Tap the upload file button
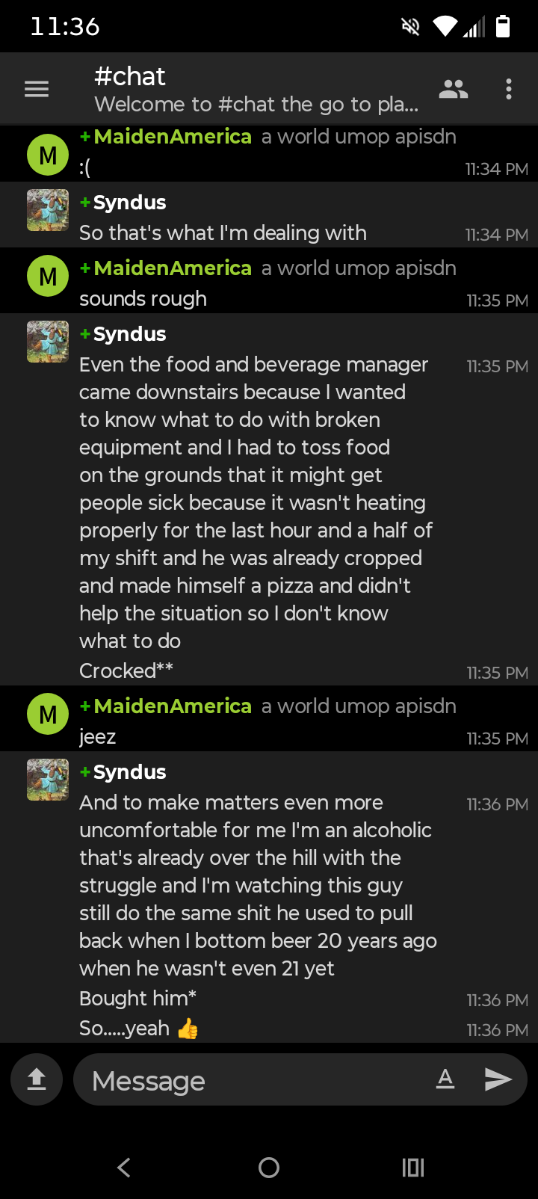 (37, 1079)
